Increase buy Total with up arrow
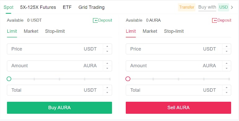 pos(107,88)
